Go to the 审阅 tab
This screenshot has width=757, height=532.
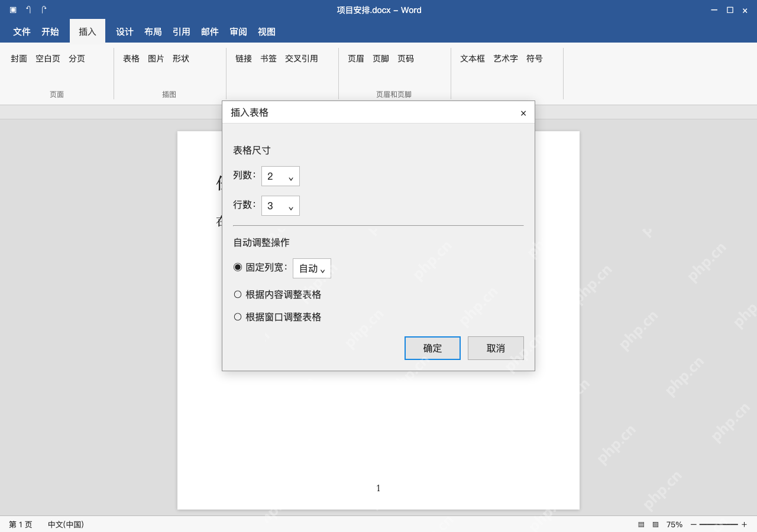[238, 32]
